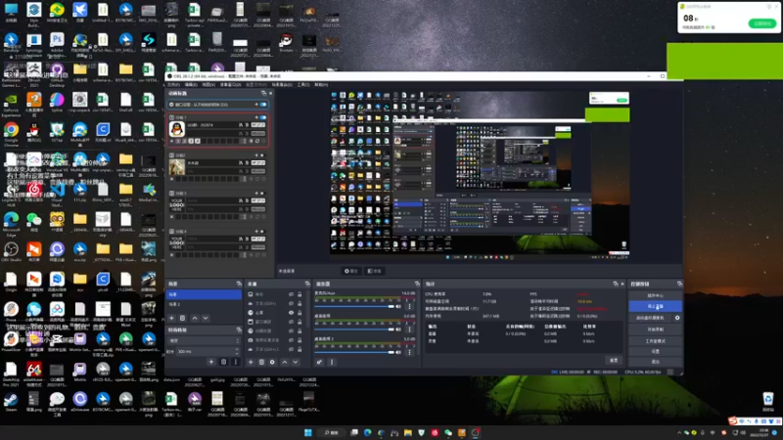The width and height of the screenshot is (783, 440).
Task: Add a new scene transition with plus
Action: pyautogui.click(x=211, y=362)
